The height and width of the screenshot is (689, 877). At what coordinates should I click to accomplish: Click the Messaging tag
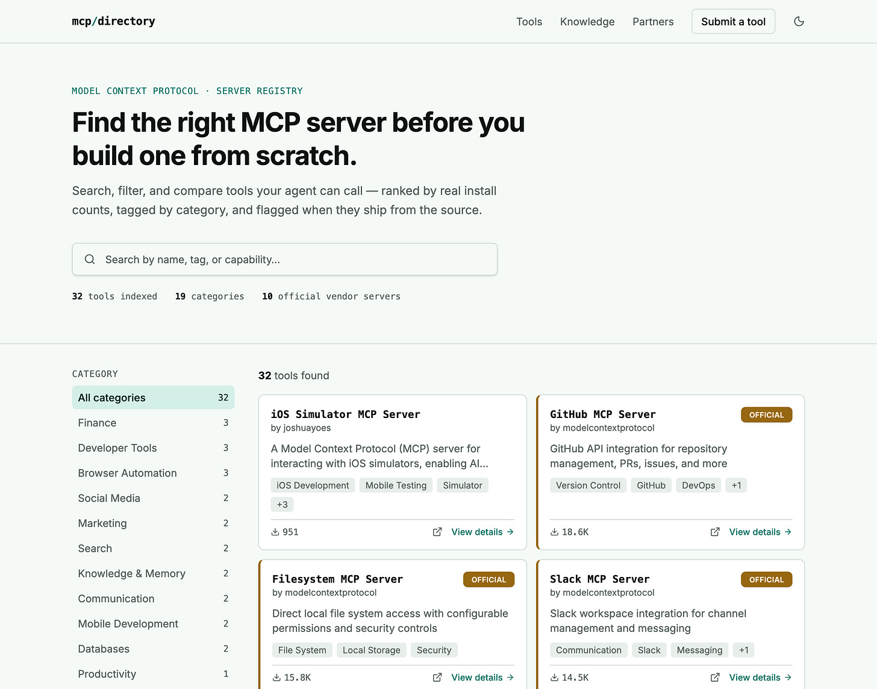pyautogui.click(x=699, y=650)
